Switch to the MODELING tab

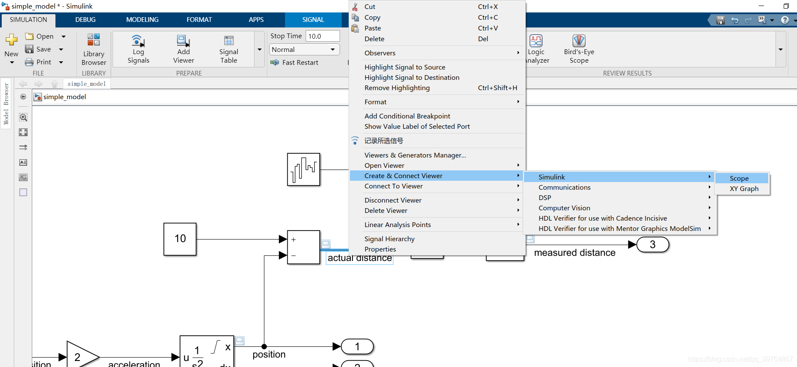click(x=142, y=20)
